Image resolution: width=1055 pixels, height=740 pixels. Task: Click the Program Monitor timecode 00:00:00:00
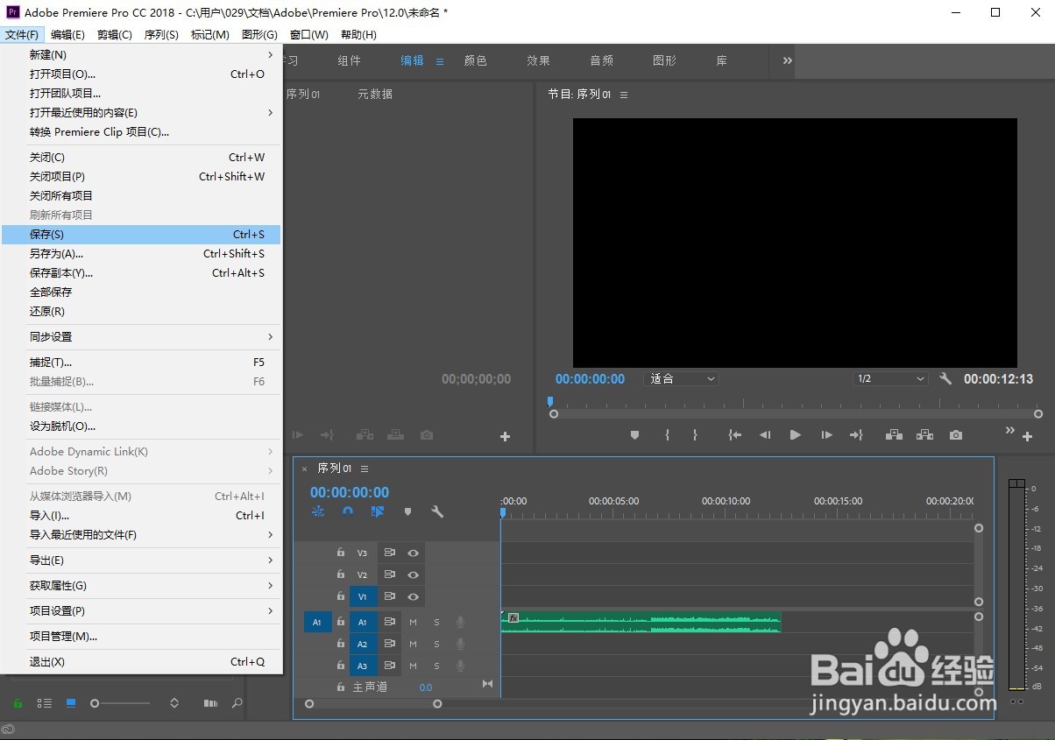tap(590, 379)
